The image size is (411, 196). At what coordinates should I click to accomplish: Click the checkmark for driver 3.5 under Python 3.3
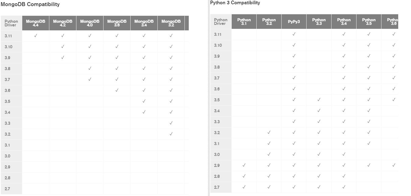point(319,100)
